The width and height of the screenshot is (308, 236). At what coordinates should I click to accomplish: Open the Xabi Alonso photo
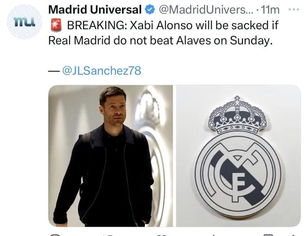pyautogui.click(x=110, y=156)
